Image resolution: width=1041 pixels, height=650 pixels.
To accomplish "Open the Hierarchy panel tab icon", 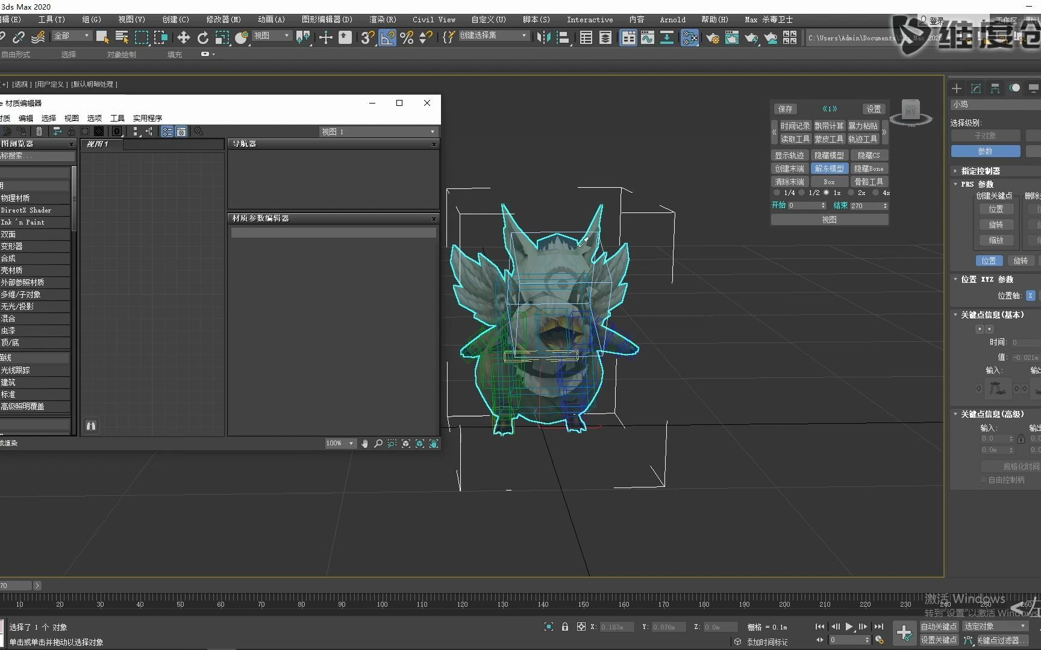I will [x=995, y=88].
